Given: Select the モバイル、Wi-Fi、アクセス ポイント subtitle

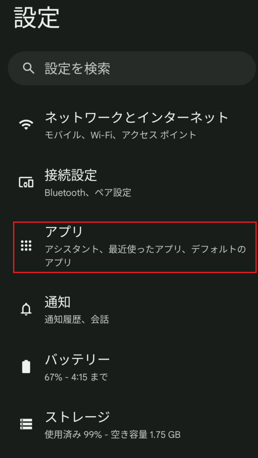Looking at the screenshot, I should (x=120, y=135).
